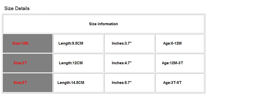Click the Length:12CM cell
The width and height of the screenshot is (253, 97).
[78, 63]
